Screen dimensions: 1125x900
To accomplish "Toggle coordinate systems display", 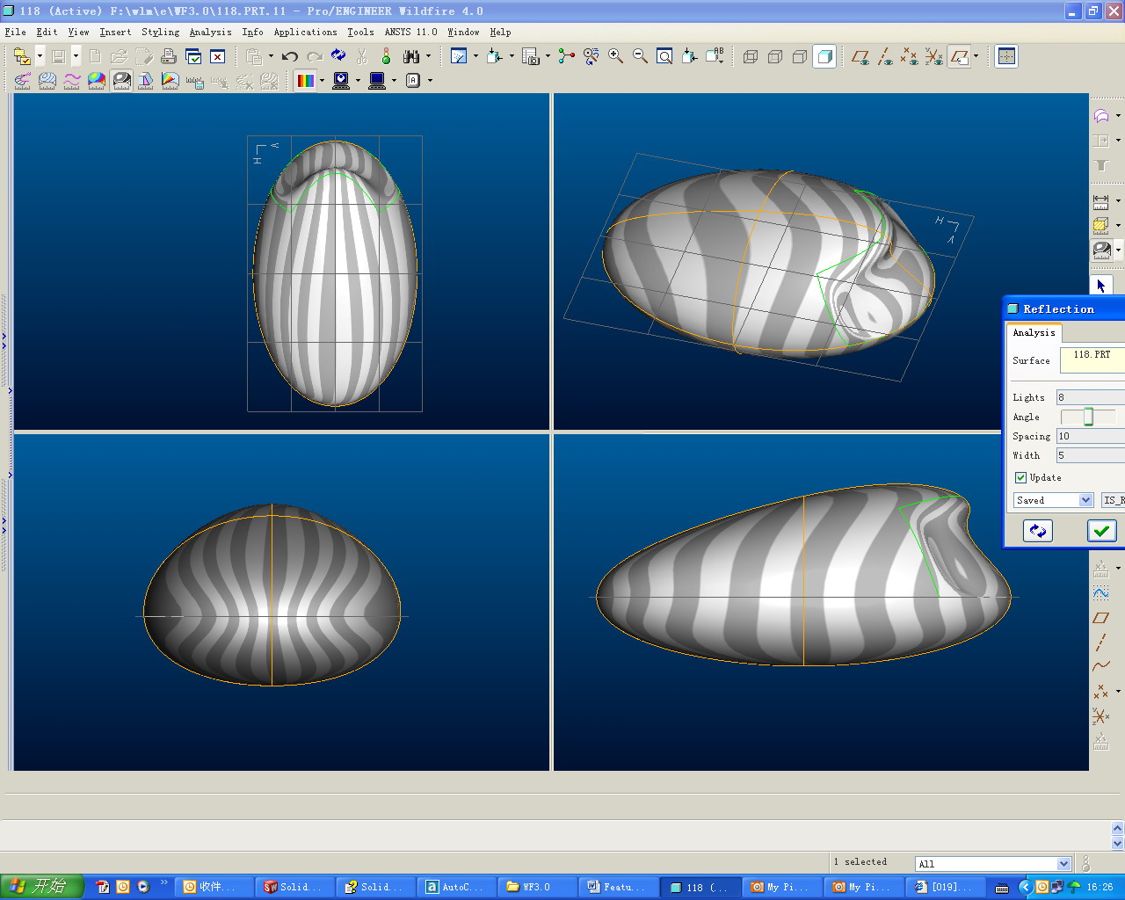I will (934, 56).
